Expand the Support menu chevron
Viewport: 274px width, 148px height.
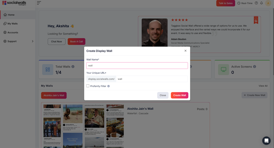[32, 41]
